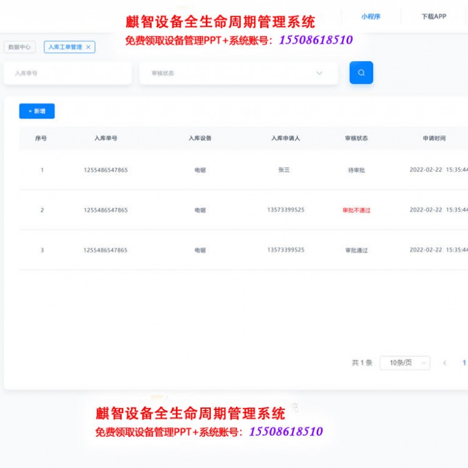
Task: Select the 入库工单管理 tab label
Action: tap(65, 47)
